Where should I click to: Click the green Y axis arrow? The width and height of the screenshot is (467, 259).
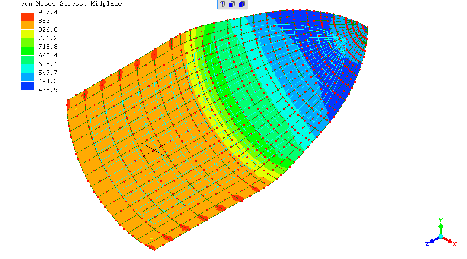tap(441, 223)
